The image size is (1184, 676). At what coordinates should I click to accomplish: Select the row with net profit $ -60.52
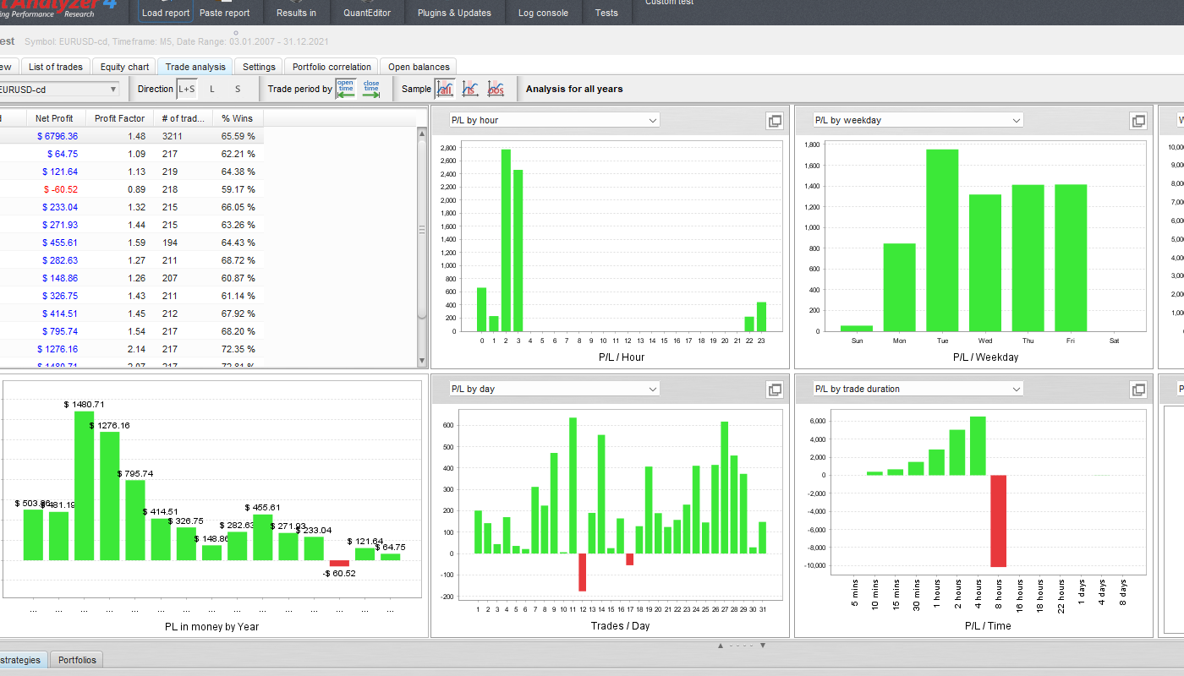click(x=131, y=189)
